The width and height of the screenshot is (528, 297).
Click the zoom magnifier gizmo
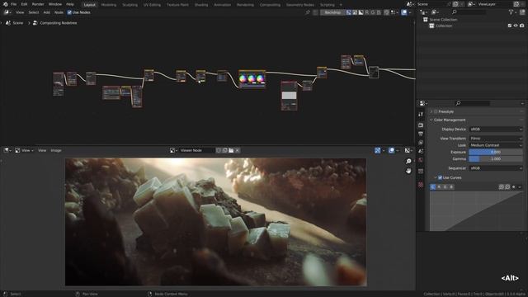click(x=408, y=162)
